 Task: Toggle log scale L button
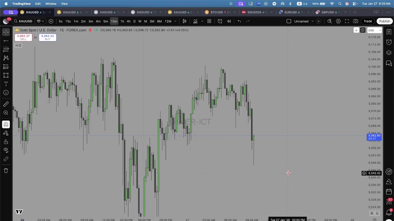click(377, 213)
